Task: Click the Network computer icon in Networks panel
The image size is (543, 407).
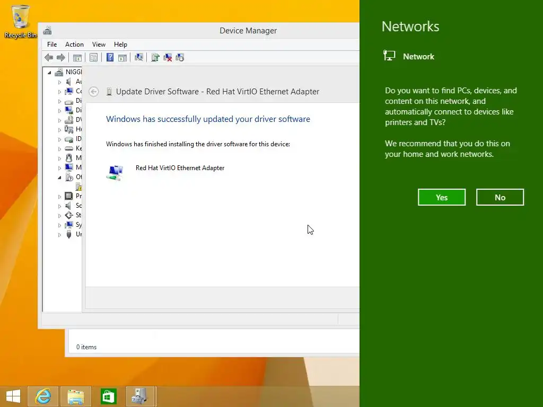Action: click(x=389, y=55)
